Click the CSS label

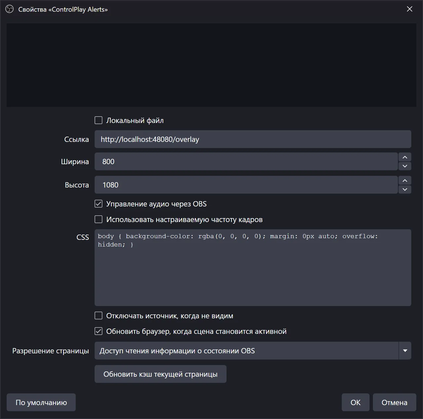pyautogui.click(x=83, y=237)
